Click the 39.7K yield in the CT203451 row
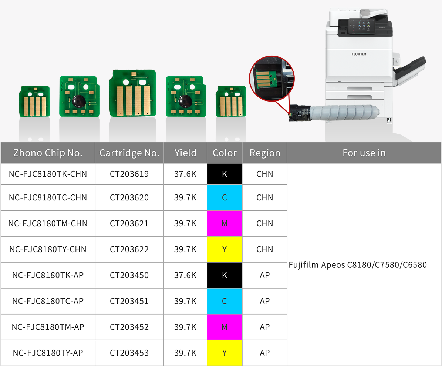442x366 pixels. [185, 301]
